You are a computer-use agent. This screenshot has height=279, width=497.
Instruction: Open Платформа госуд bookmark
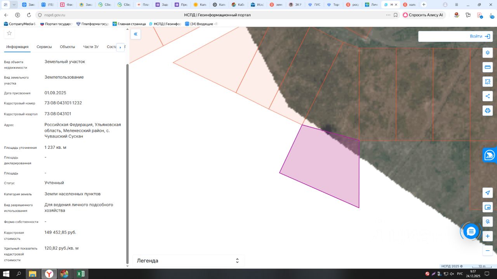click(93, 24)
